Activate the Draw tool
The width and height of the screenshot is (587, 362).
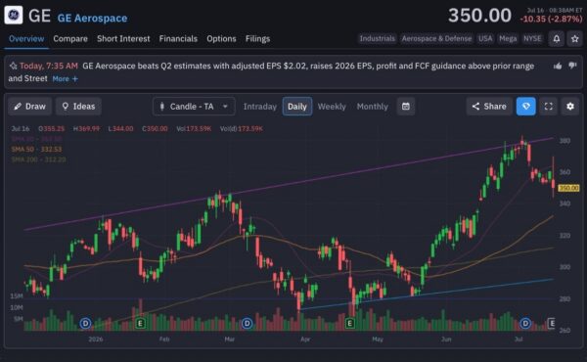(x=29, y=107)
